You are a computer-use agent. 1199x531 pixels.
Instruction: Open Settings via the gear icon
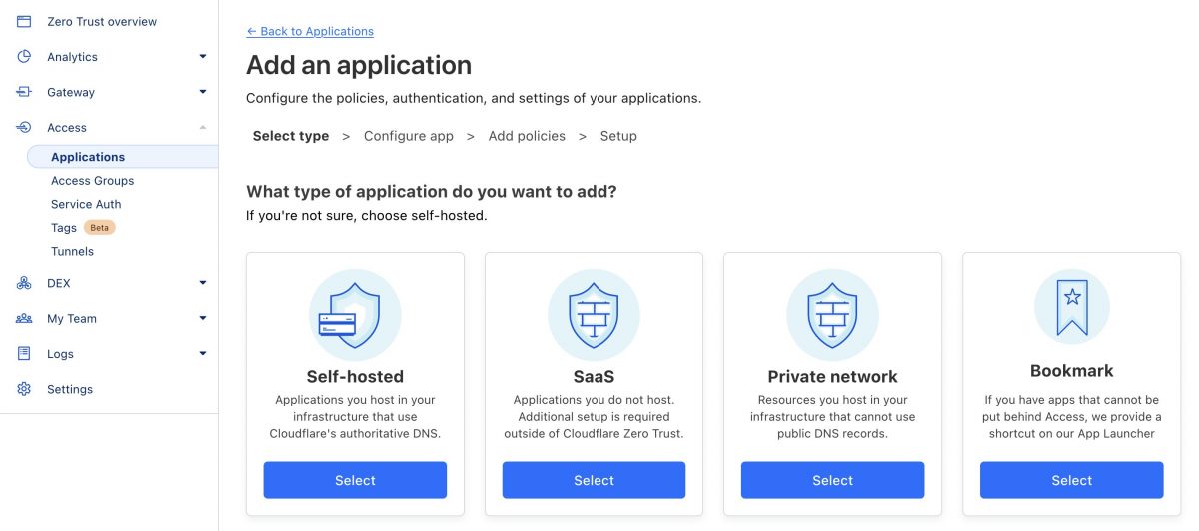[x=24, y=389]
